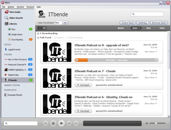Switch to normal item view toggle
Screen dimensions: 171x130
point(44,28)
